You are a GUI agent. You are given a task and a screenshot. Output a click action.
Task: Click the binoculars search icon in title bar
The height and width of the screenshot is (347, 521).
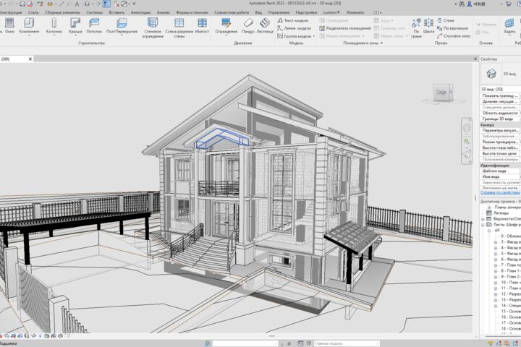[462, 4]
